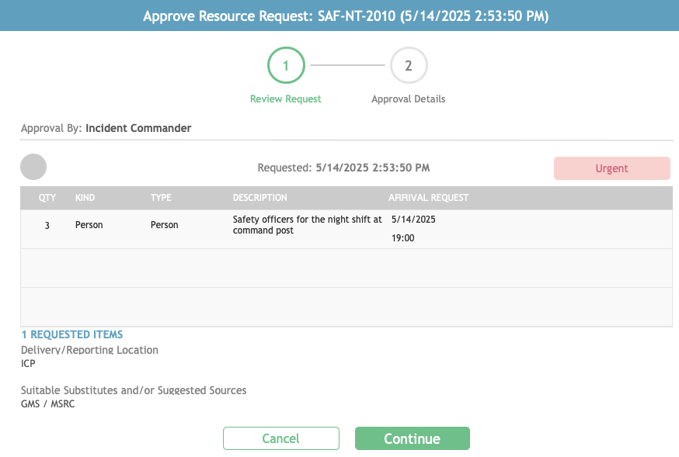Click the green number 1 step indicator
Image resolution: width=679 pixels, height=457 pixels.
pos(286,65)
